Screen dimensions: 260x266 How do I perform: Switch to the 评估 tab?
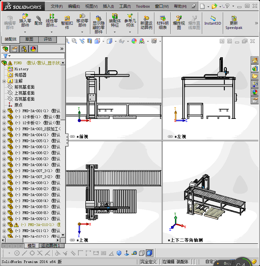(48, 39)
